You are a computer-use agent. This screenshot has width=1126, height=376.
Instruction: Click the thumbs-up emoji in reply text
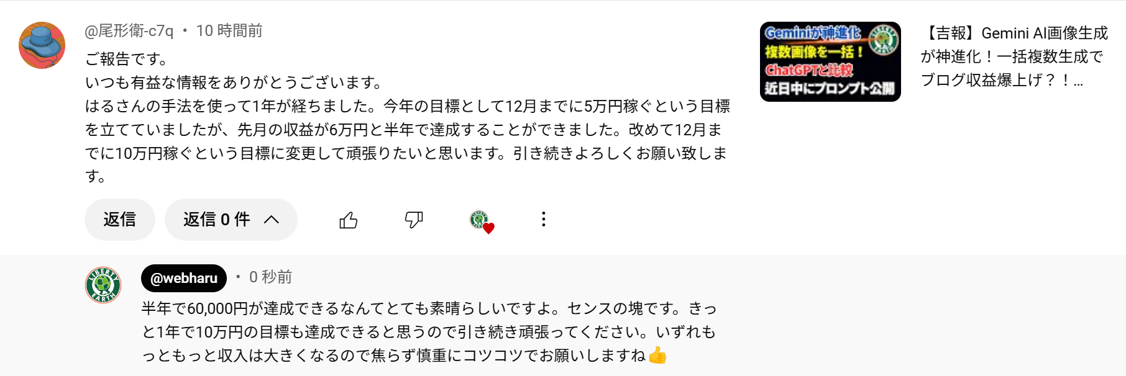657,356
